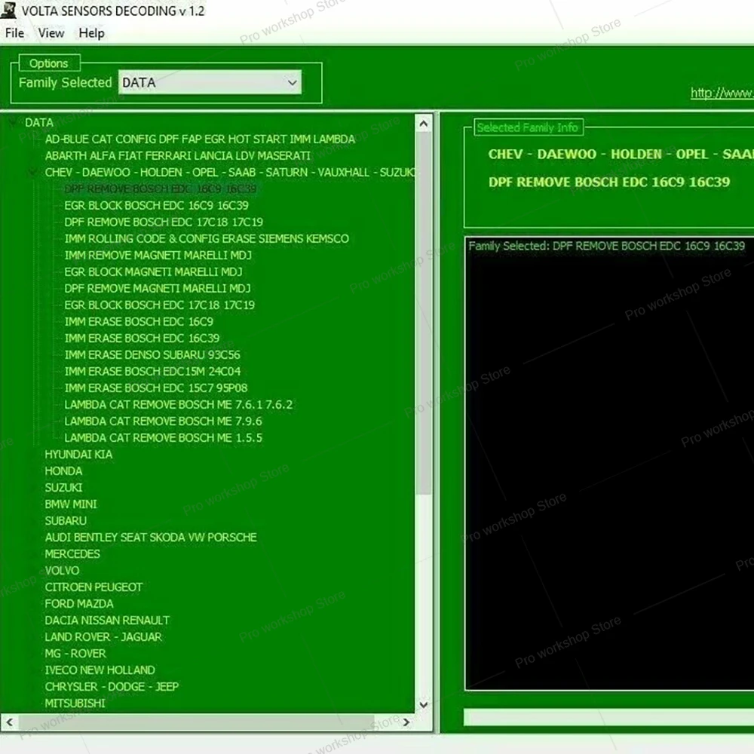Click tree horizontal scrollbar right arrow

(406, 722)
